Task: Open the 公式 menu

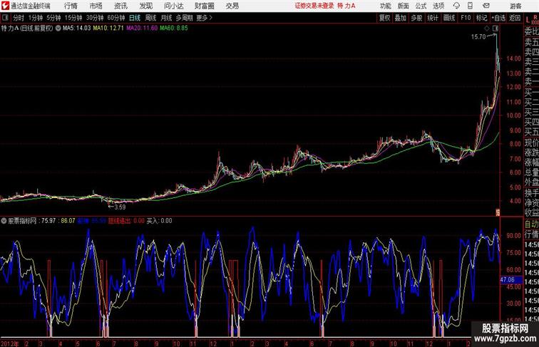Action: point(421,6)
